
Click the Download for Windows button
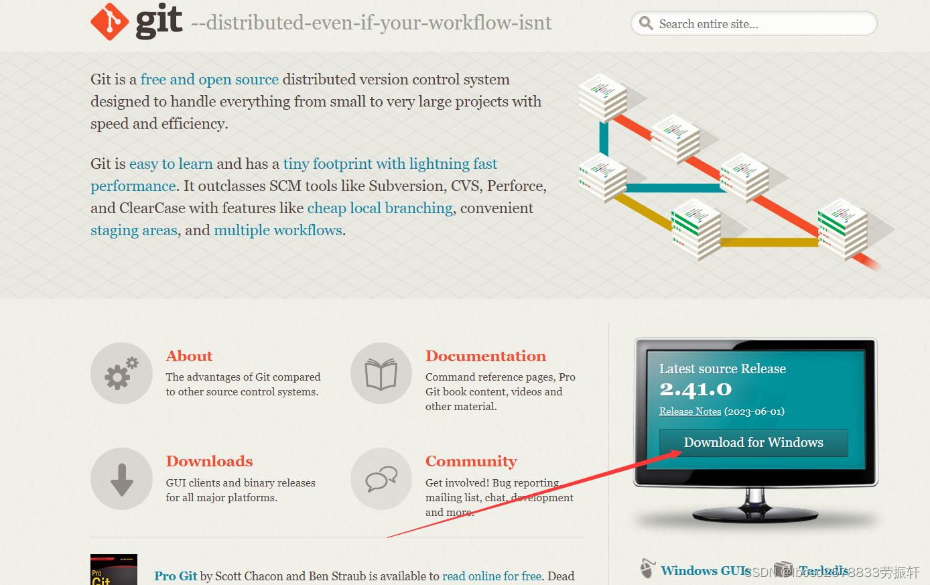(x=754, y=442)
